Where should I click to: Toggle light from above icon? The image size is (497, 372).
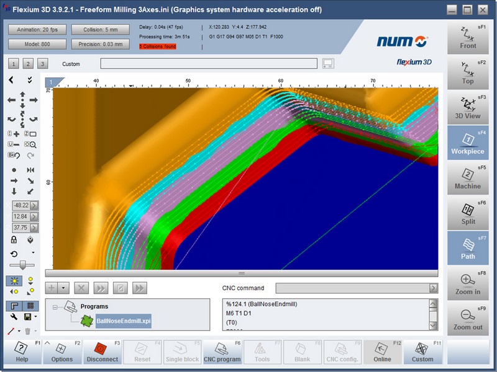click(30, 280)
